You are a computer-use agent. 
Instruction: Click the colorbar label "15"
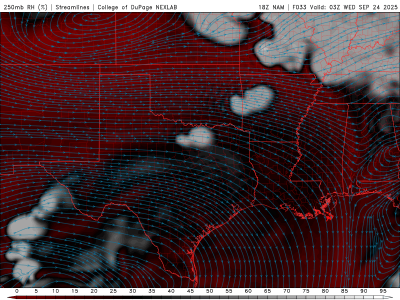click(x=74, y=291)
